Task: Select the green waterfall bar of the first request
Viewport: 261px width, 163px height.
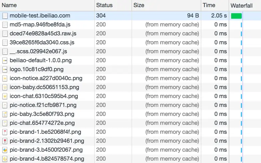Action: [236, 16]
